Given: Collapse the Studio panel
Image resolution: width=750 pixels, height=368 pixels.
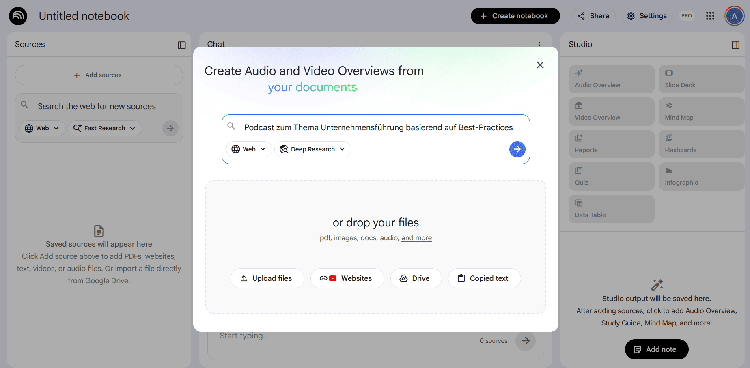Looking at the screenshot, I should 735,45.
